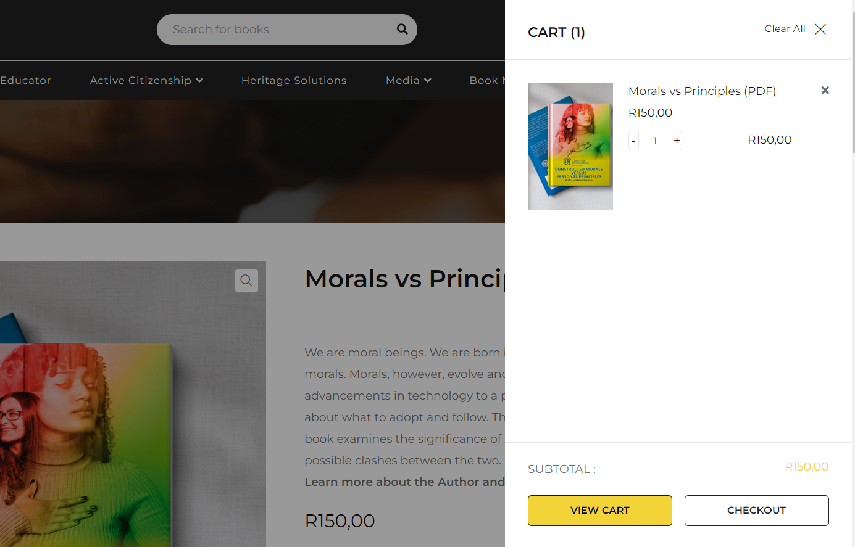Open the Educator menu item

[25, 80]
